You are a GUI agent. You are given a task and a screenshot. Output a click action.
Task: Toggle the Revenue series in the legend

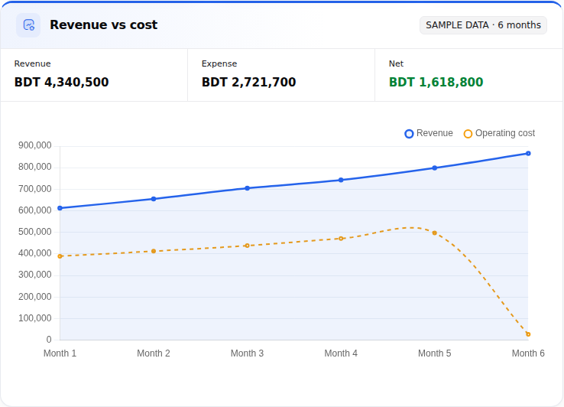tap(429, 133)
